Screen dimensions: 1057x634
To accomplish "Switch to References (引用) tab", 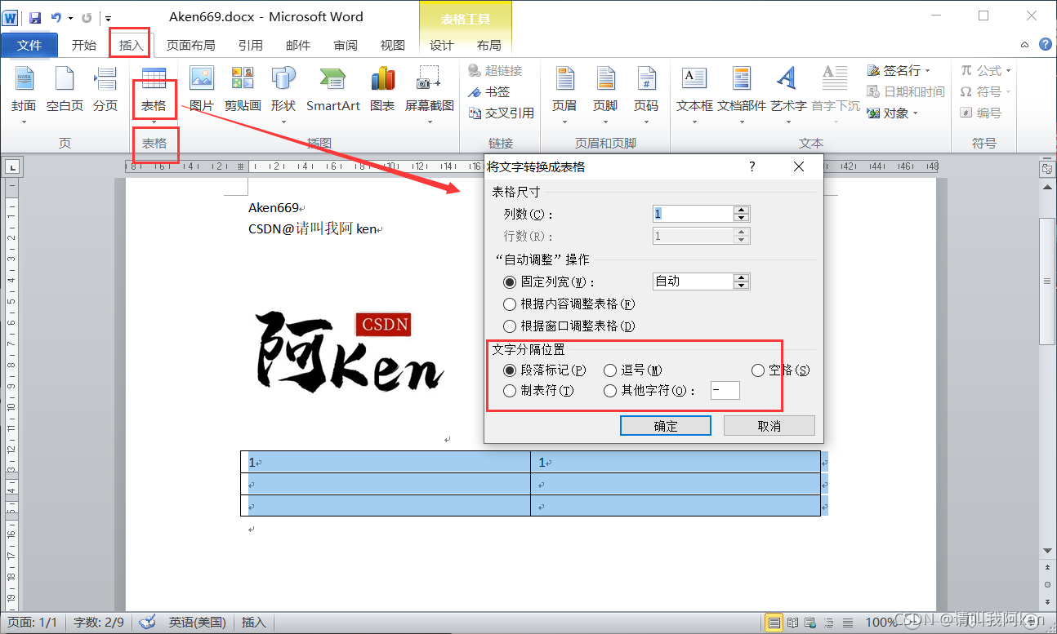I will (250, 45).
